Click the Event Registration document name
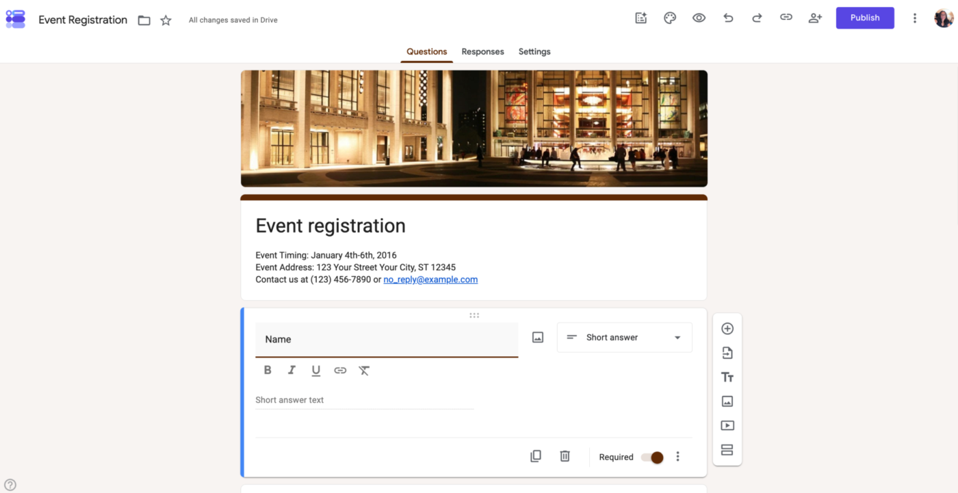 [x=83, y=20]
